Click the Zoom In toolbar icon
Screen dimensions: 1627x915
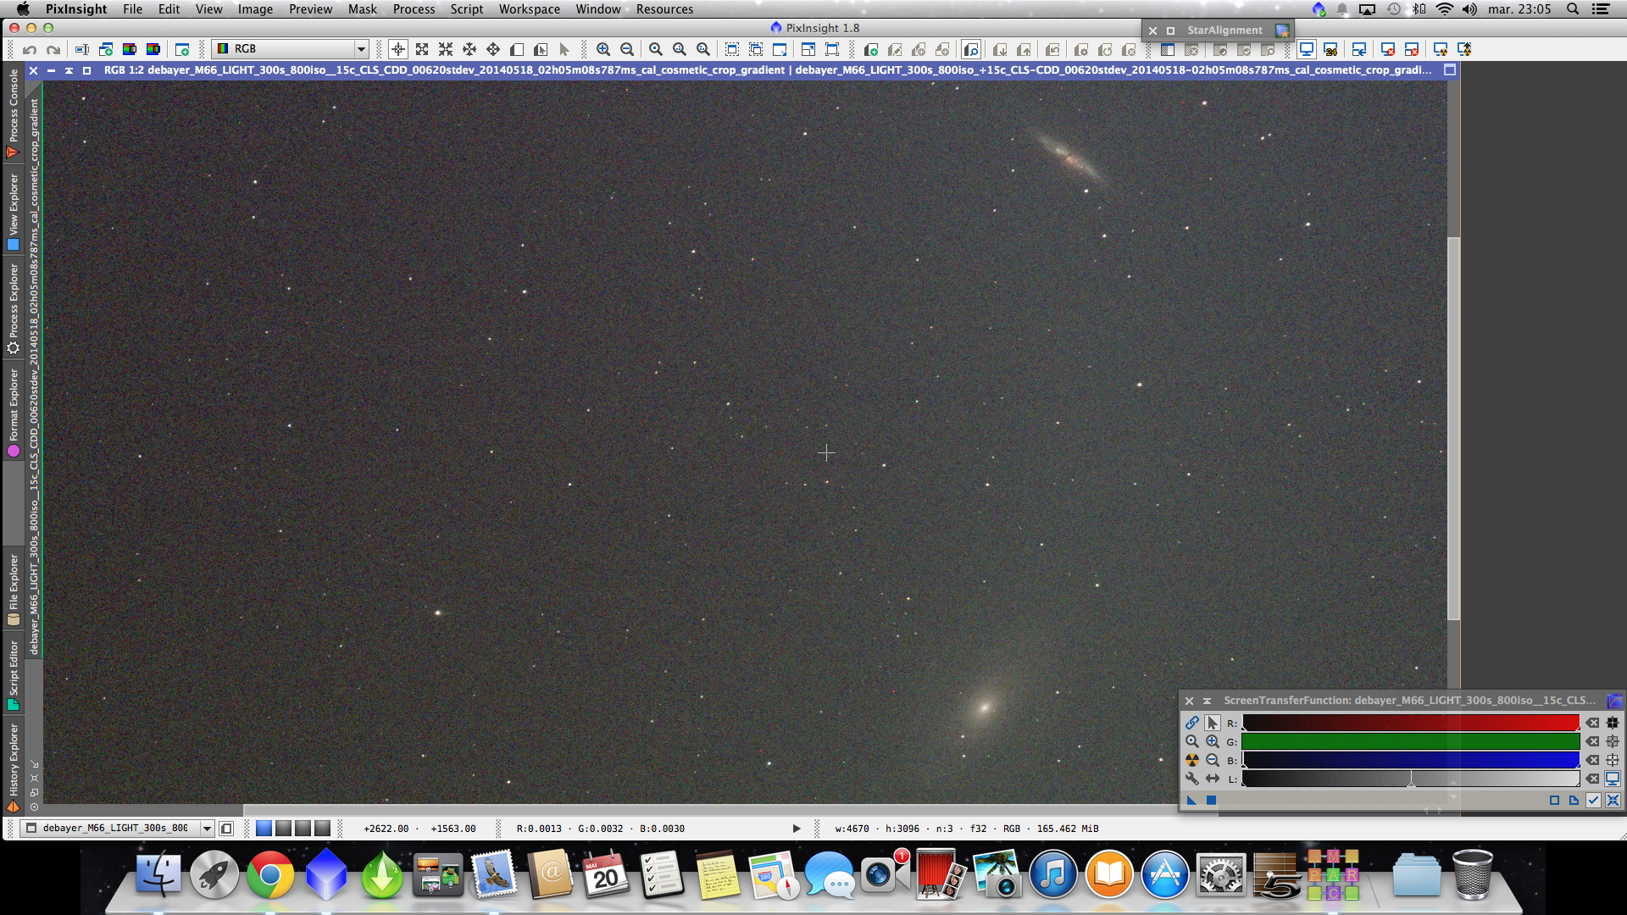(x=602, y=49)
